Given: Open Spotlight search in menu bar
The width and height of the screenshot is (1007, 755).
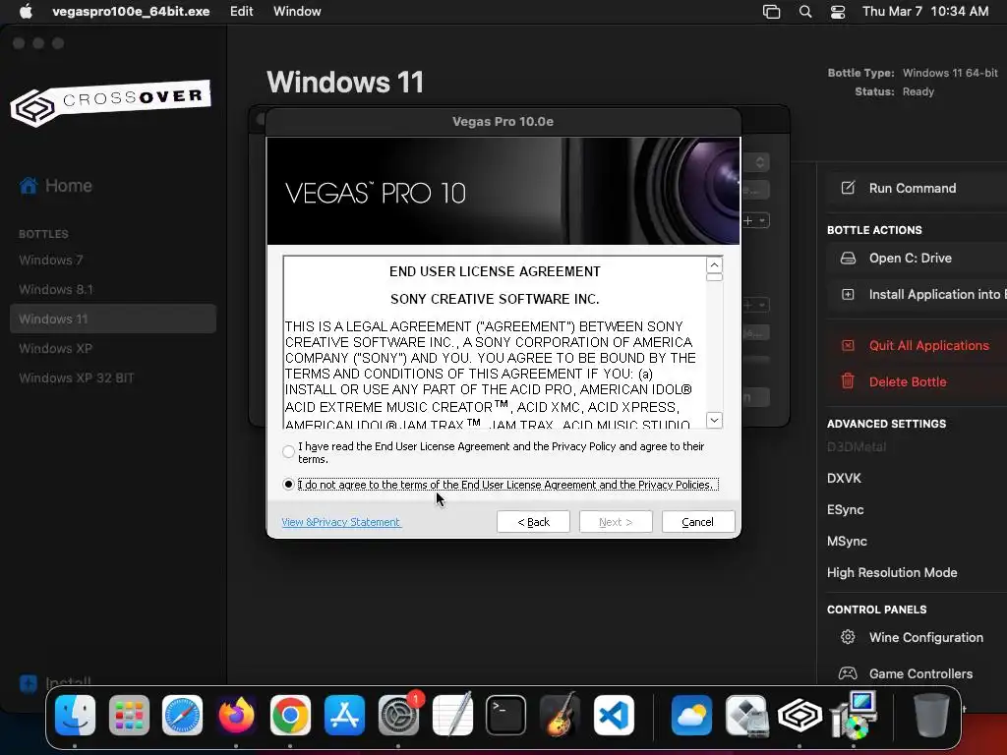Looking at the screenshot, I should tap(805, 12).
